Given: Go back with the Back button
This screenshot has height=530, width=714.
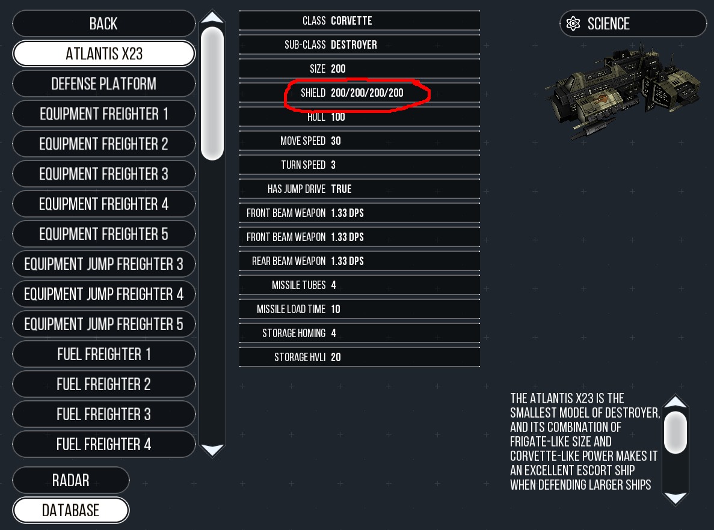Looking at the screenshot, I should click(104, 23).
